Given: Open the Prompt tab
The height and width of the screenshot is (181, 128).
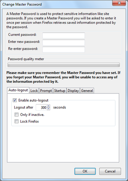Looking at the screenshot, I should click(46, 91).
